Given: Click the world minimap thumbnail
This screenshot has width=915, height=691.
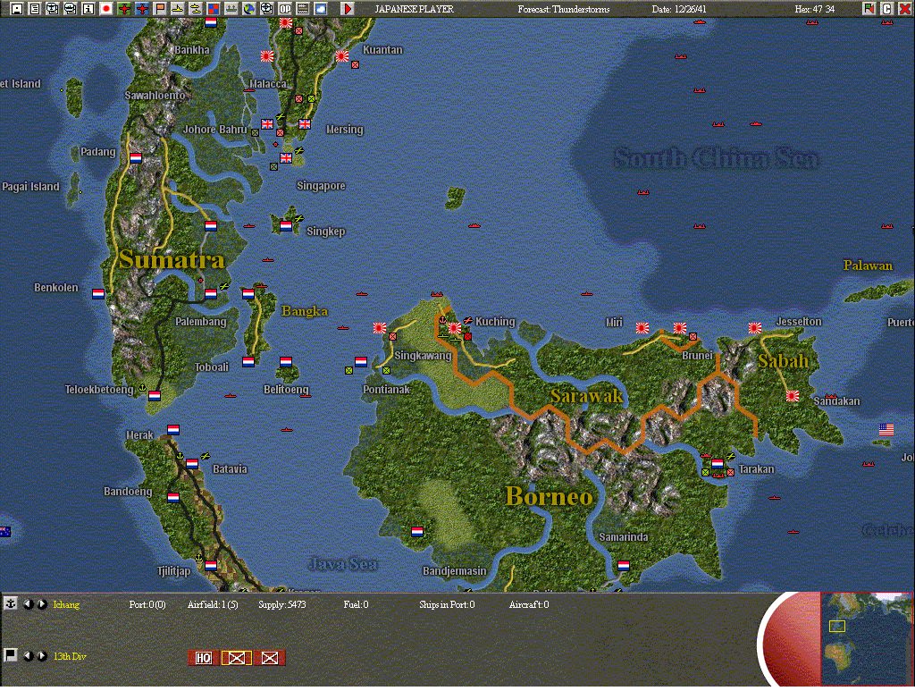Looking at the screenshot, I should coord(866,638).
